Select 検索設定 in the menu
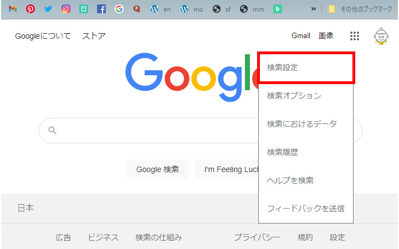 306,68
